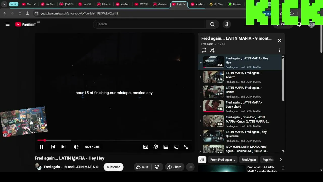Dislike this video
Viewport: 323px width, 182px height.
click(x=157, y=167)
